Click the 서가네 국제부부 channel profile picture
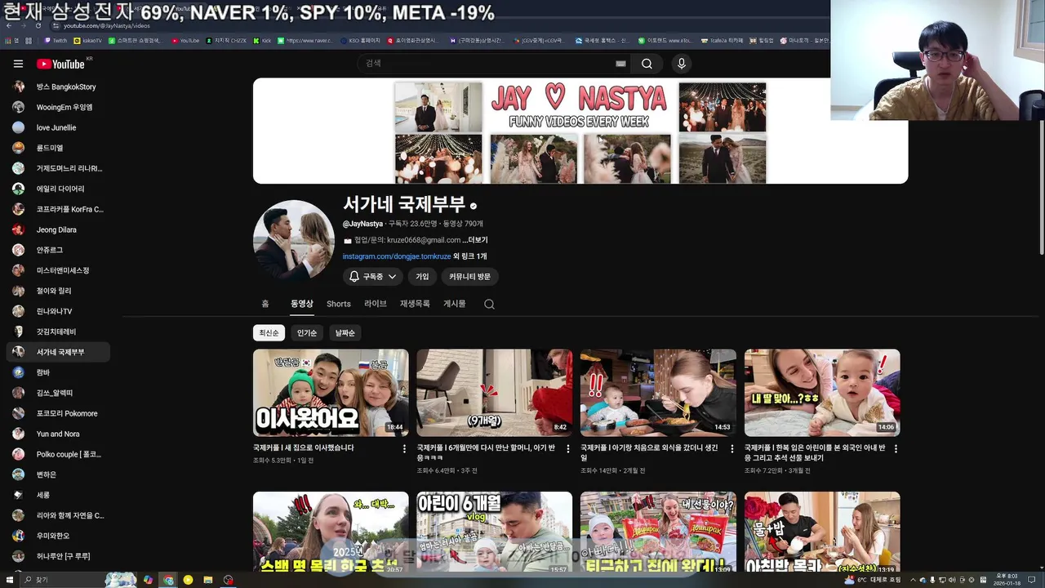Screen dimensions: 1045x588 click(294, 241)
